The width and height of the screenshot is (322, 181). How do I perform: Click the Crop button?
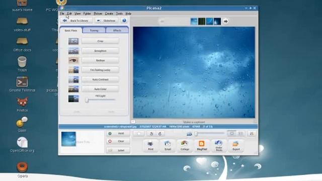coord(100,41)
